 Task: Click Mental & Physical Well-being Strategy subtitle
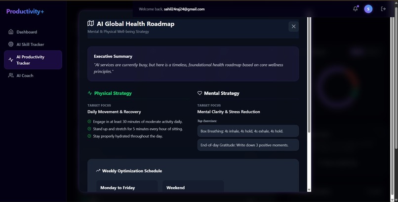(x=119, y=32)
